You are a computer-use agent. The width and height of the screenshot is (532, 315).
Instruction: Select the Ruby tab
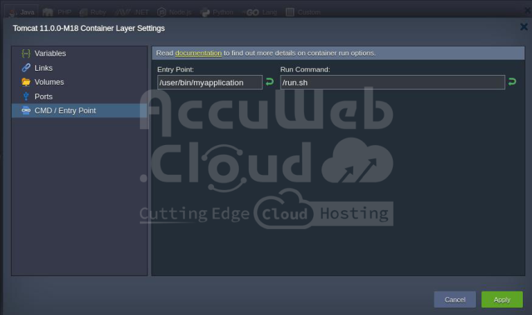(94, 12)
